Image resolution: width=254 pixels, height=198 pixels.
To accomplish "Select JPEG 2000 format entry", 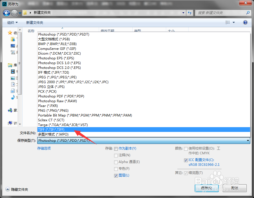I will (144, 82).
